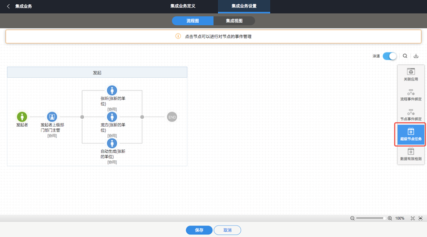Click the branch split dot before 龙方
Viewport: 427px width, 237px height.
pos(82,117)
